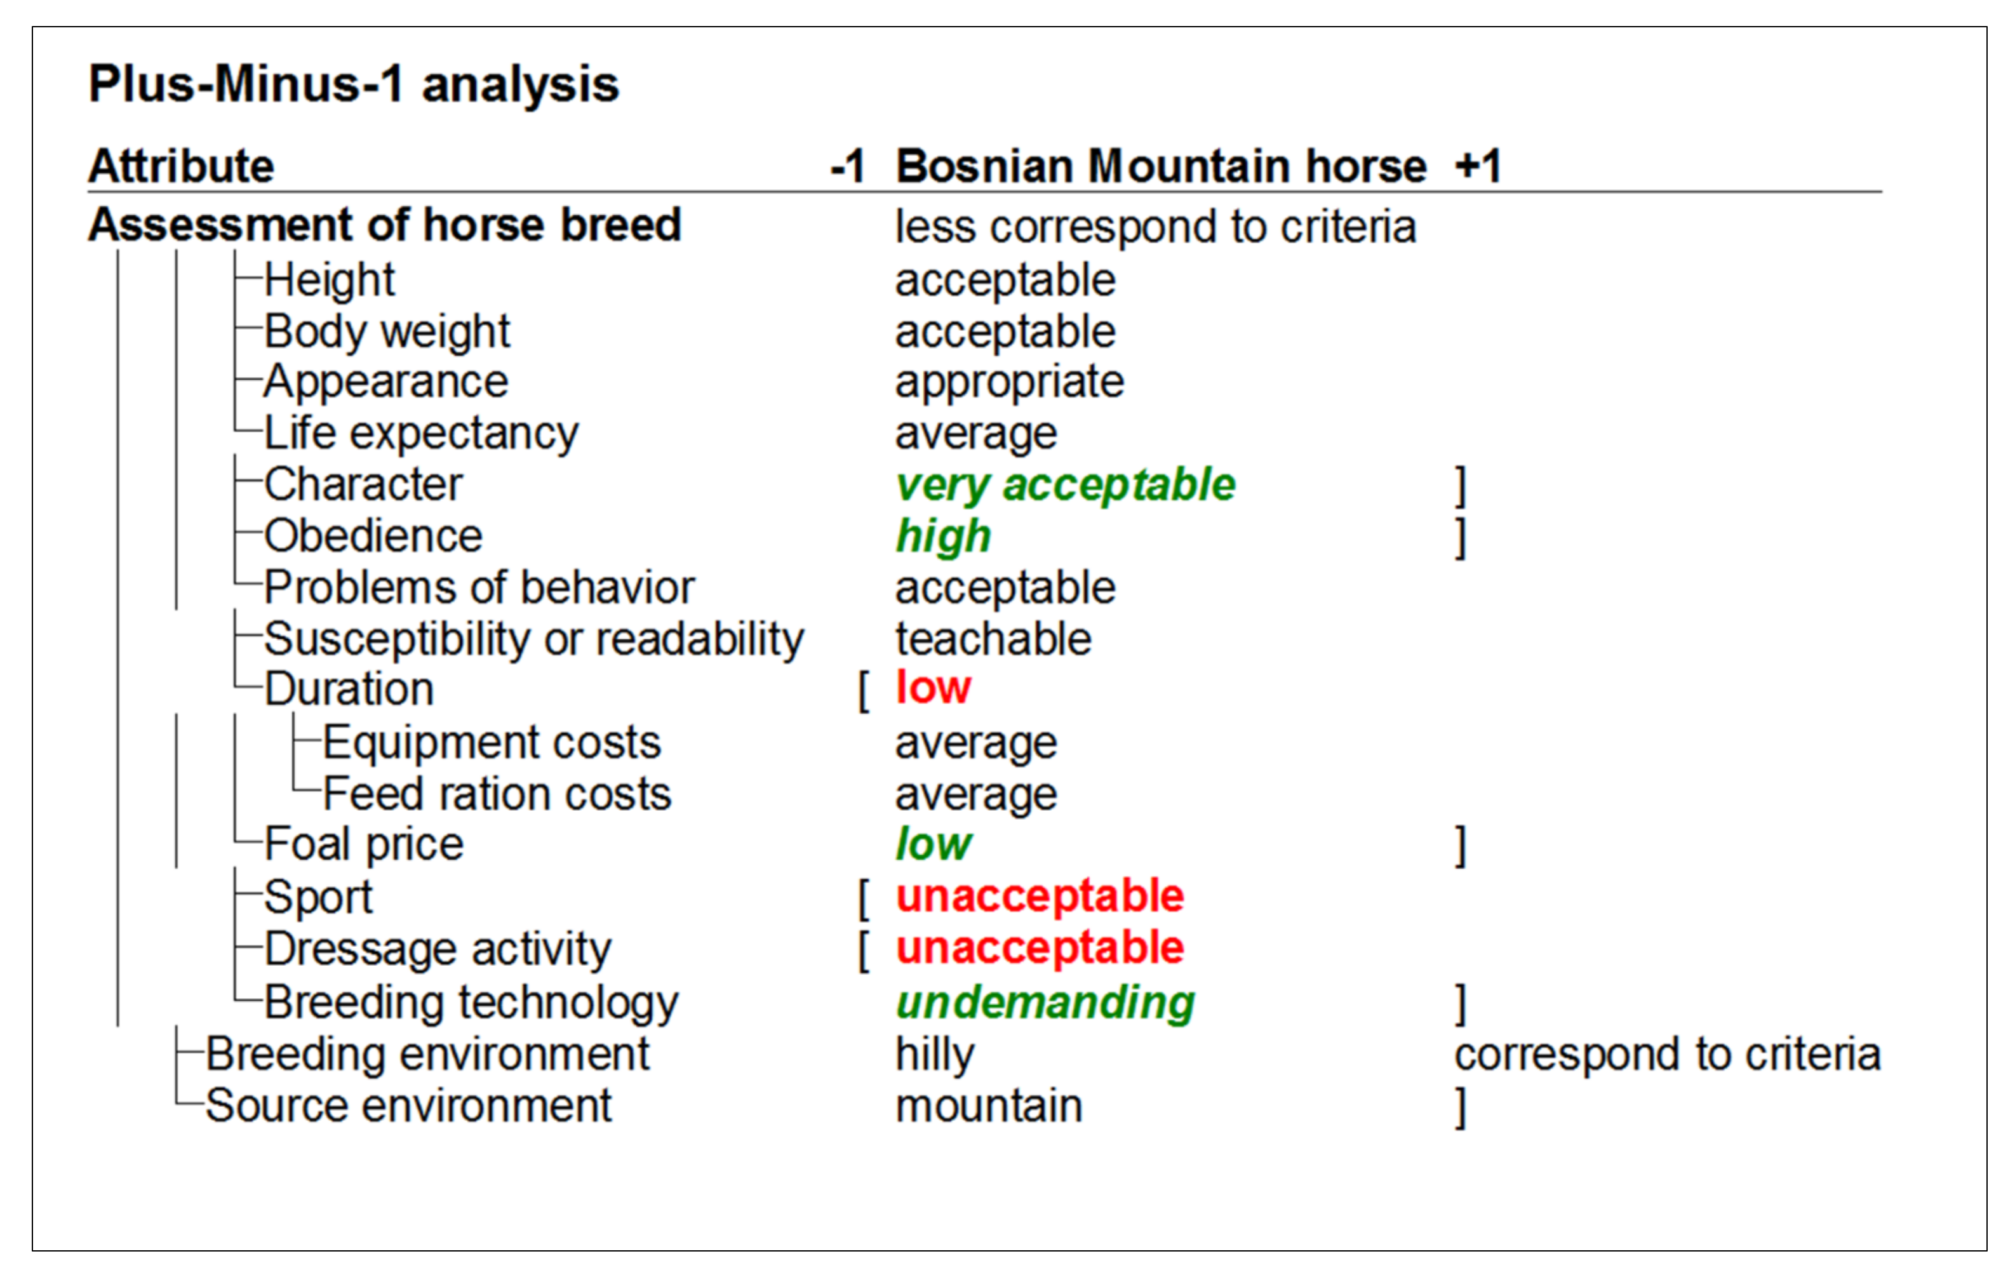Click 'Susceptibility or readability' item
The width and height of the screenshot is (2015, 1282).
[x=534, y=639]
